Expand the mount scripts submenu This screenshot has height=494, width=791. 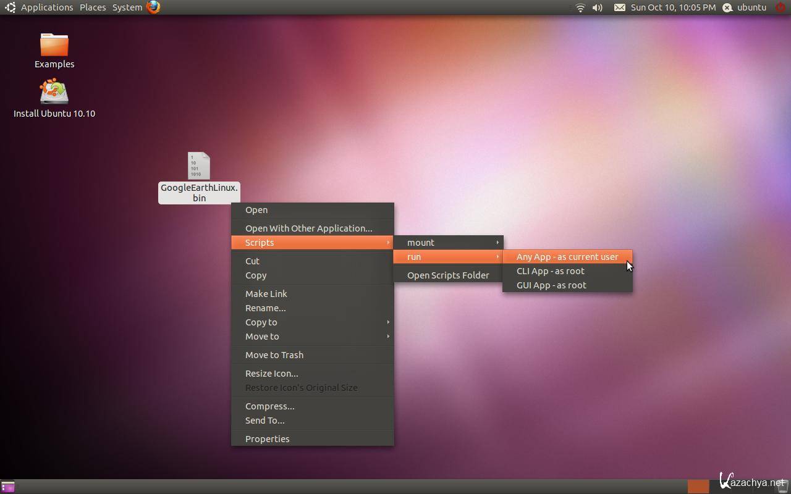(x=449, y=243)
